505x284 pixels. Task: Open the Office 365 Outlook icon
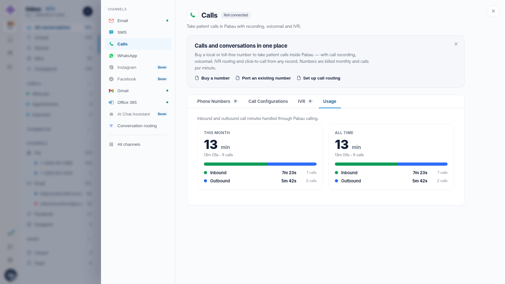coord(111,103)
